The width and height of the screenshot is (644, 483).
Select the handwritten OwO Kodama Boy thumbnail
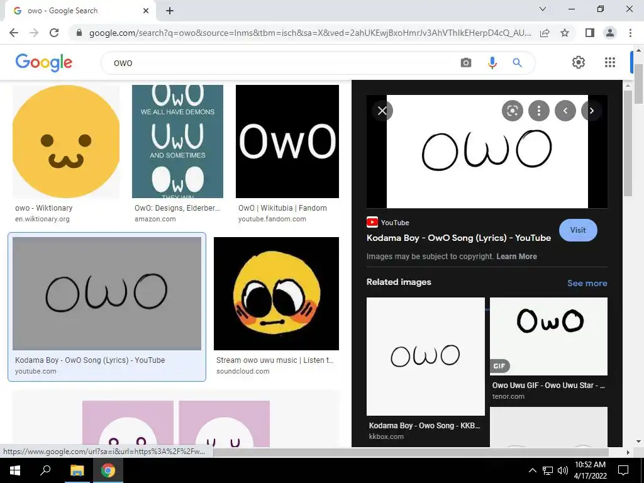(107, 293)
